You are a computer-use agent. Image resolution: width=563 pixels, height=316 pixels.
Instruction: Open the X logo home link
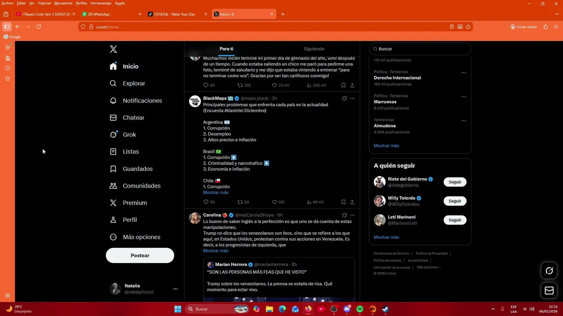[x=113, y=49]
